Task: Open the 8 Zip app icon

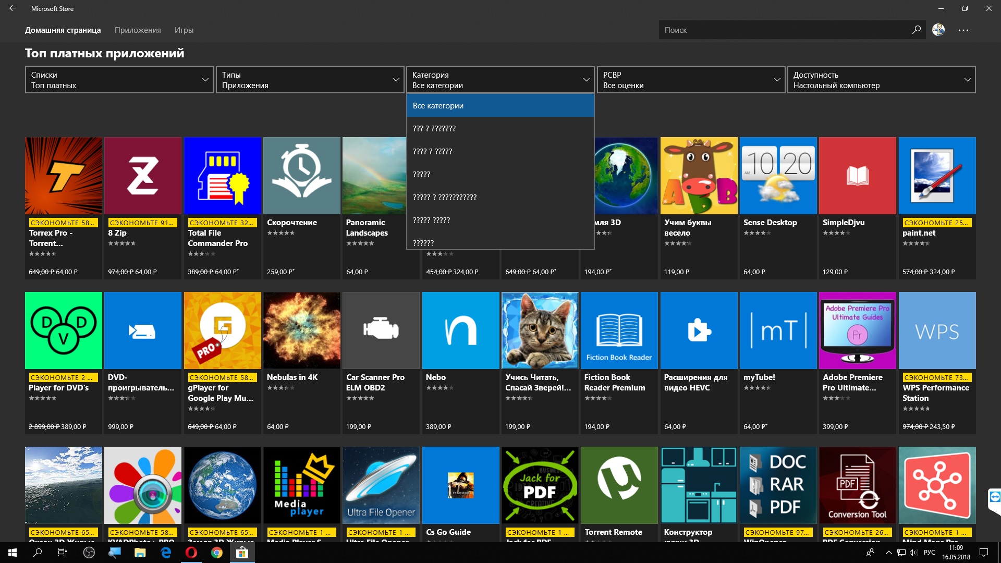Action: [x=143, y=176]
